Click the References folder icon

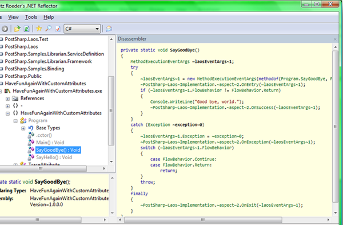pos(15,98)
